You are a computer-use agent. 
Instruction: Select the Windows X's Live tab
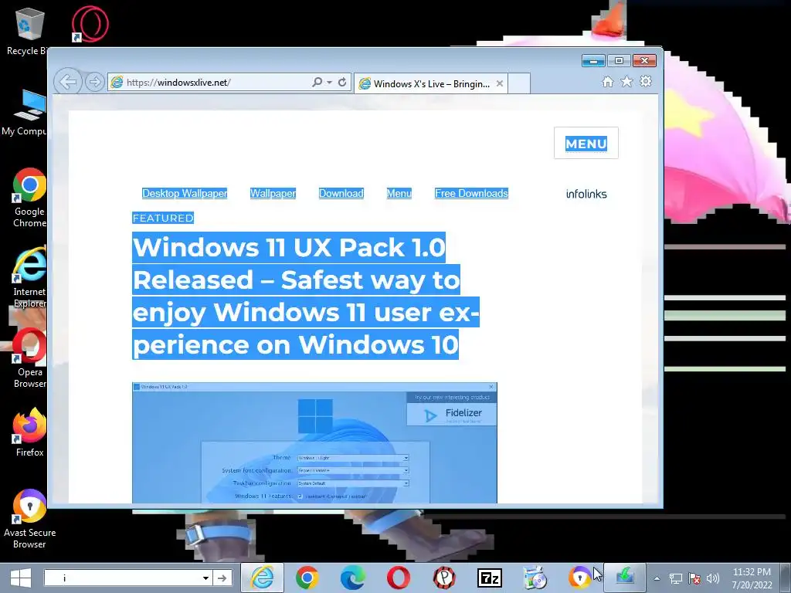pyautogui.click(x=430, y=83)
